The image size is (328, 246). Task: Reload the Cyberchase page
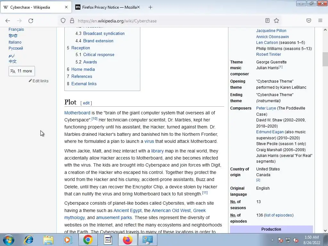click(31, 21)
